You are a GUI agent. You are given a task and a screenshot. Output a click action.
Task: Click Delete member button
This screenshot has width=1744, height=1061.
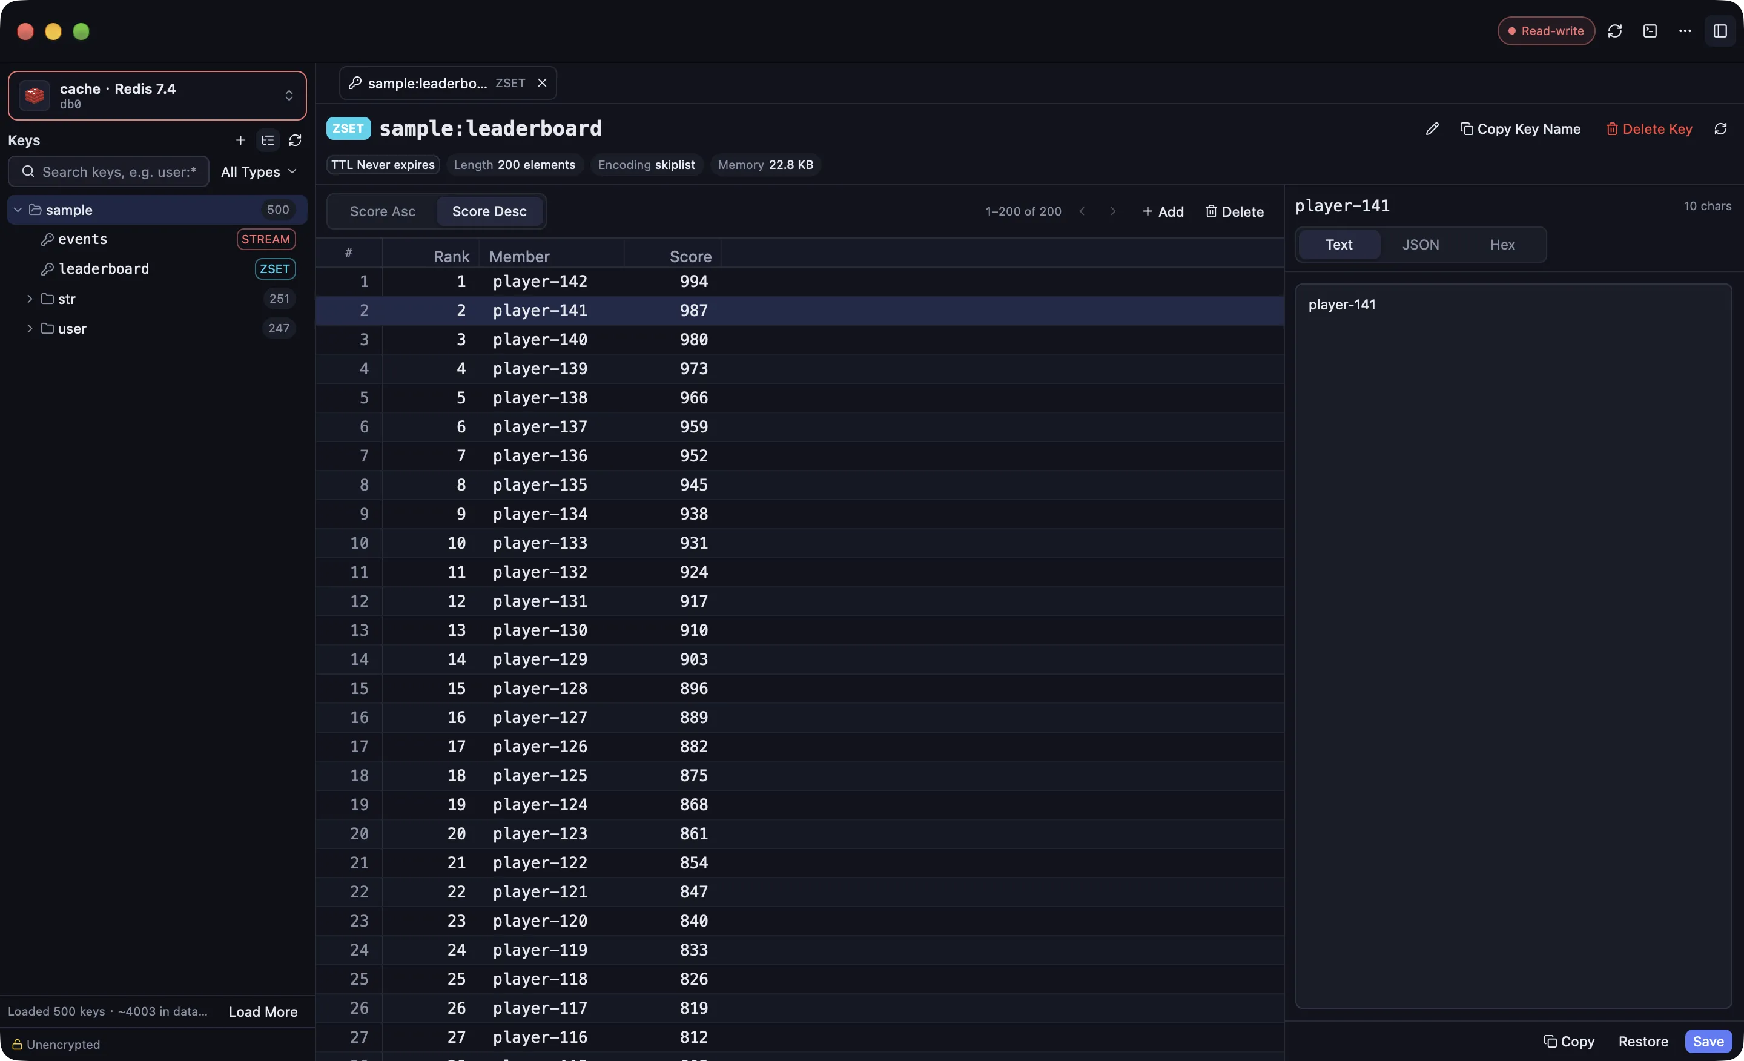1234,211
